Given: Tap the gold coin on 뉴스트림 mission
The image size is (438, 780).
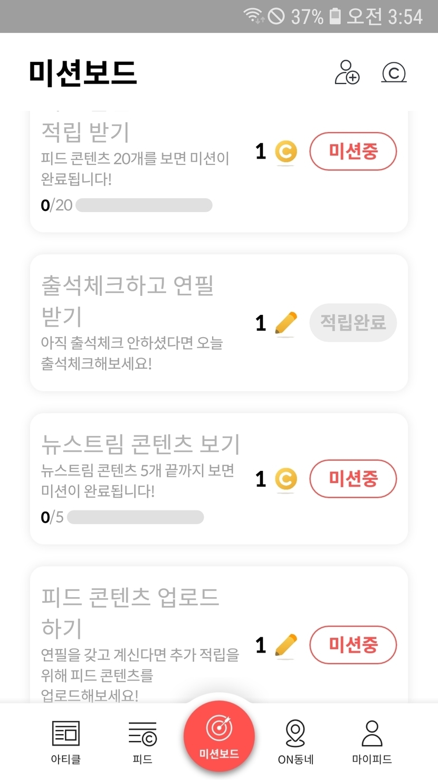Looking at the screenshot, I should pos(285,479).
